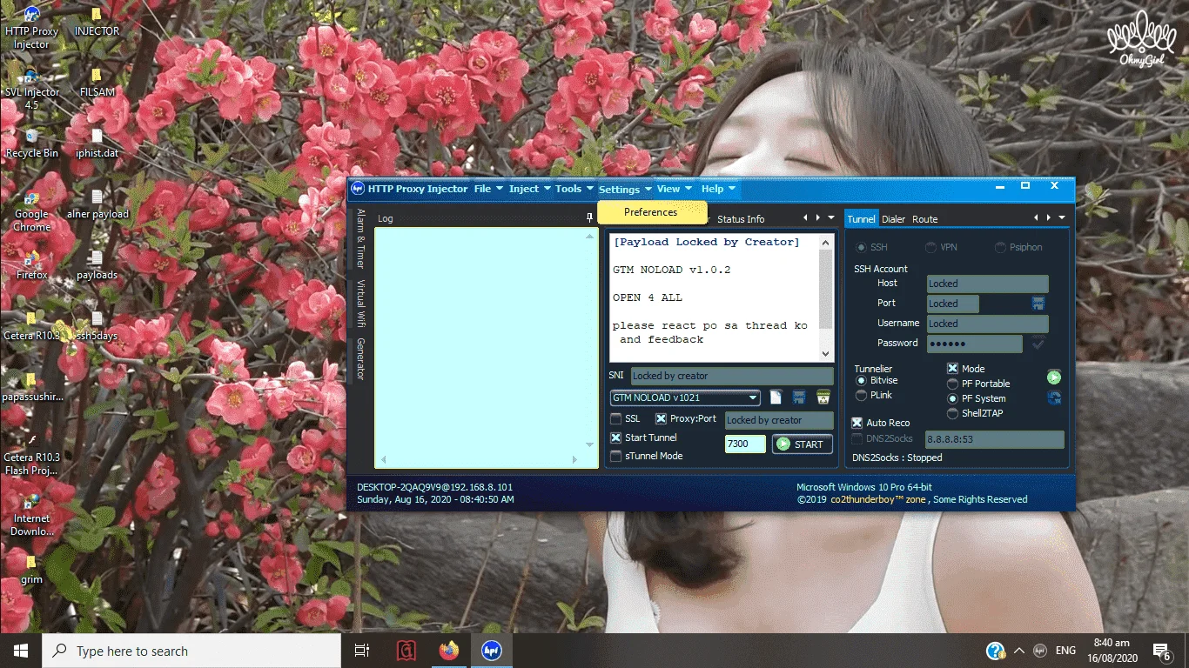Switch to the Dialer tab
1189x668 pixels.
[x=893, y=219]
